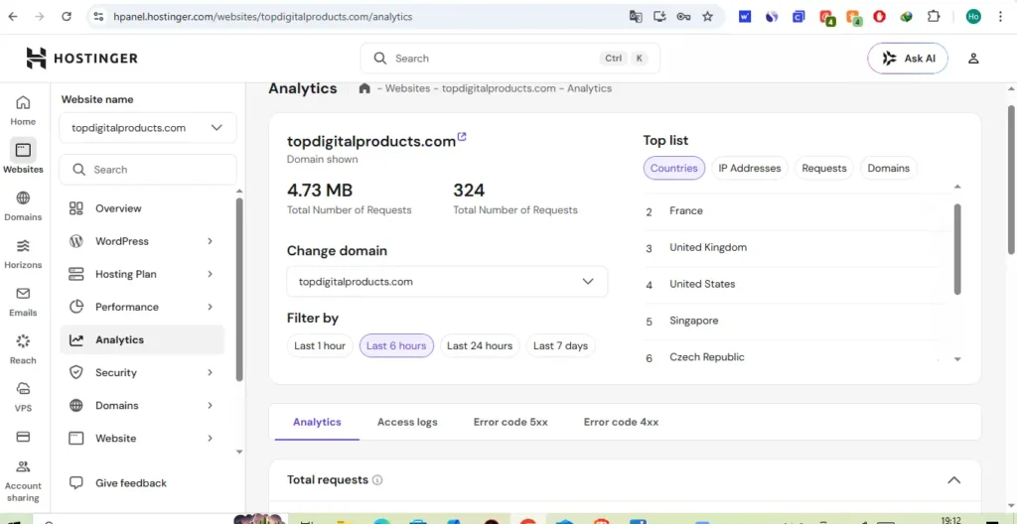Click the install app icon in address bar

pos(659,17)
